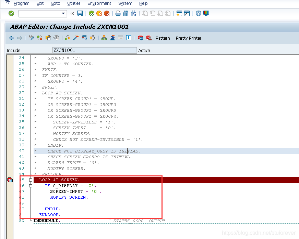The image size is (299, 239).
Task: Open the Help question mark icon
Action: [x=198, y=13]
